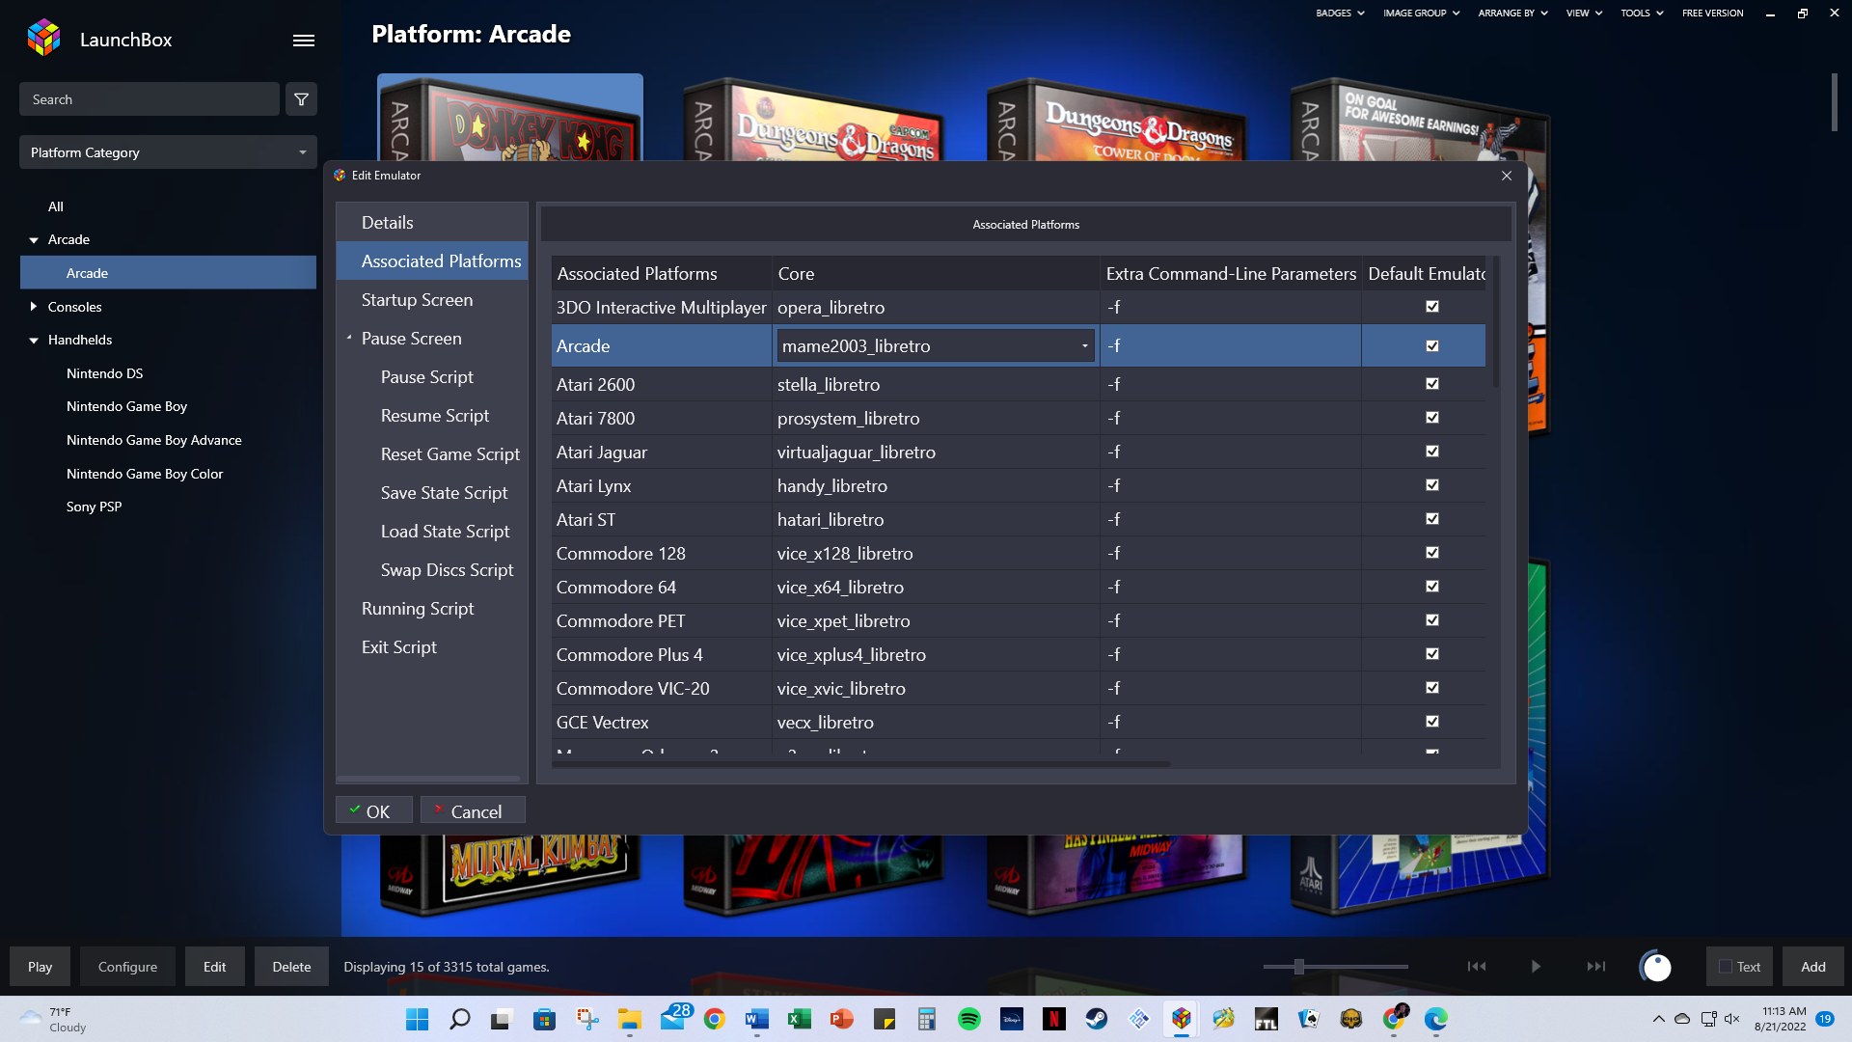Screen dimensions: 1852x1042
Task: Expand the Consoles category in sidebar
Action: tap(34, 307)
